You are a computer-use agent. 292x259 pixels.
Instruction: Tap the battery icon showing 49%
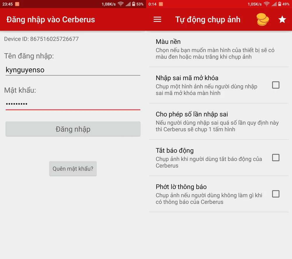(x=279, y=4)
